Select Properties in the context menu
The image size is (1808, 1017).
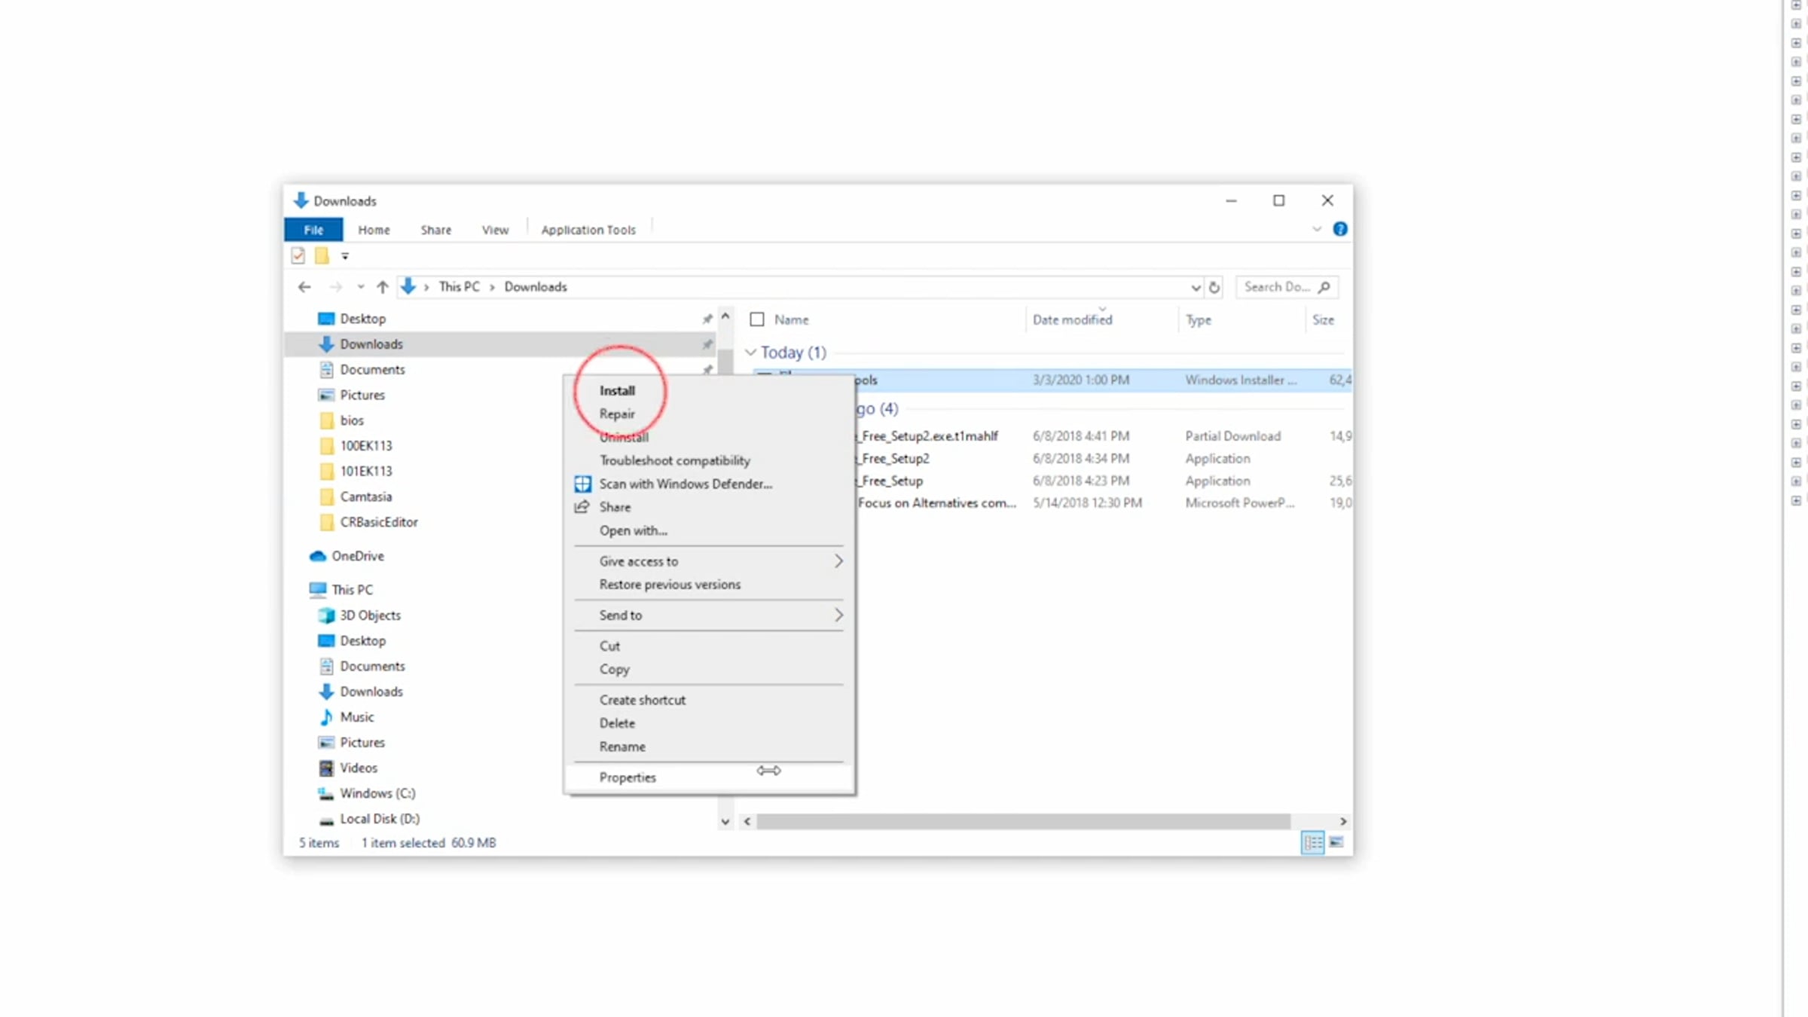(628, 777)
